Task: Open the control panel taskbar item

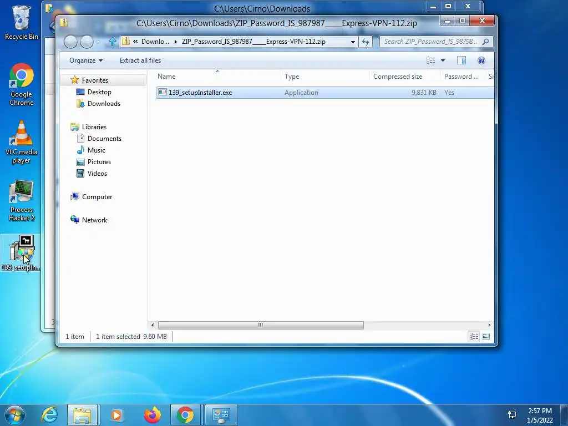Action: click(221, 415)
